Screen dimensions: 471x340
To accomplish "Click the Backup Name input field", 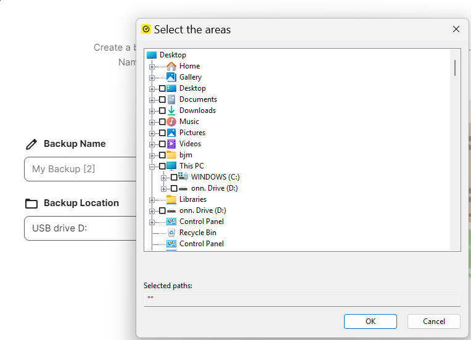I will click(x=80, y=169).
